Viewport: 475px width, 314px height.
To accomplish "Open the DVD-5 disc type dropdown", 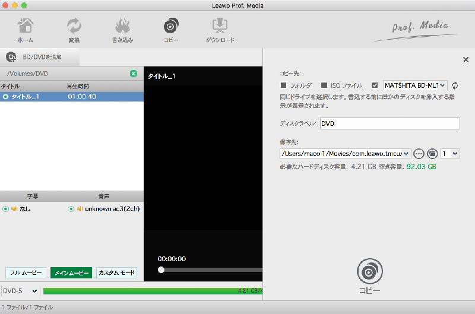I will (20, 291).
